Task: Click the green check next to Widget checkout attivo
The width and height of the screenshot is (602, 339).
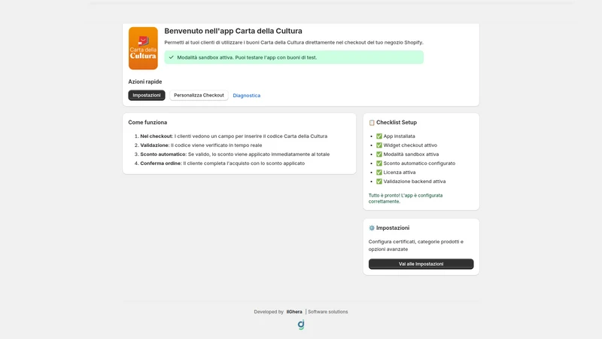Action: [x=379, y=145]
